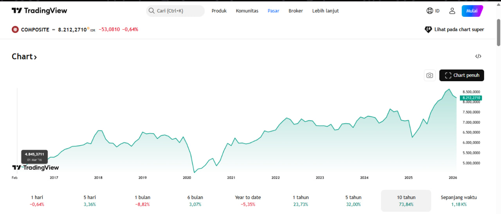501x214 pixels.
Task: Click the search magnifier icon
Action: [x=151, y=11]
